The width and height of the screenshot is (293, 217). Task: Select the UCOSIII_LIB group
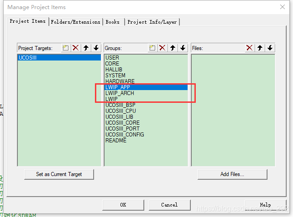tap(146, 117)
